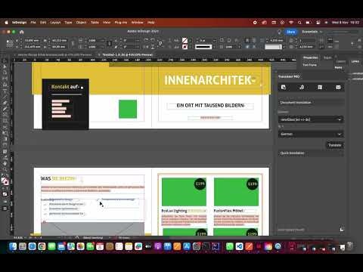The width and height of the screenshot is (363, 272).
Task: Click the Height input field
Action: point(60,47)
